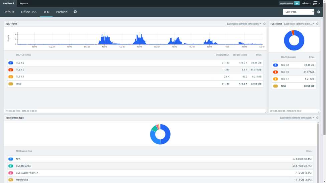The width and height of the screenshot is (326, 183).
Task: Click red TLS 1.0 badge in donut widget table
Action: [276, 72]
